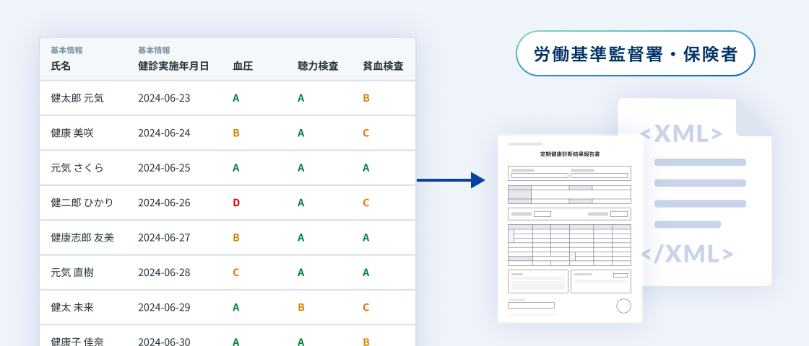
Task: Click the date 2024-06-29
Action: [164, 308]
